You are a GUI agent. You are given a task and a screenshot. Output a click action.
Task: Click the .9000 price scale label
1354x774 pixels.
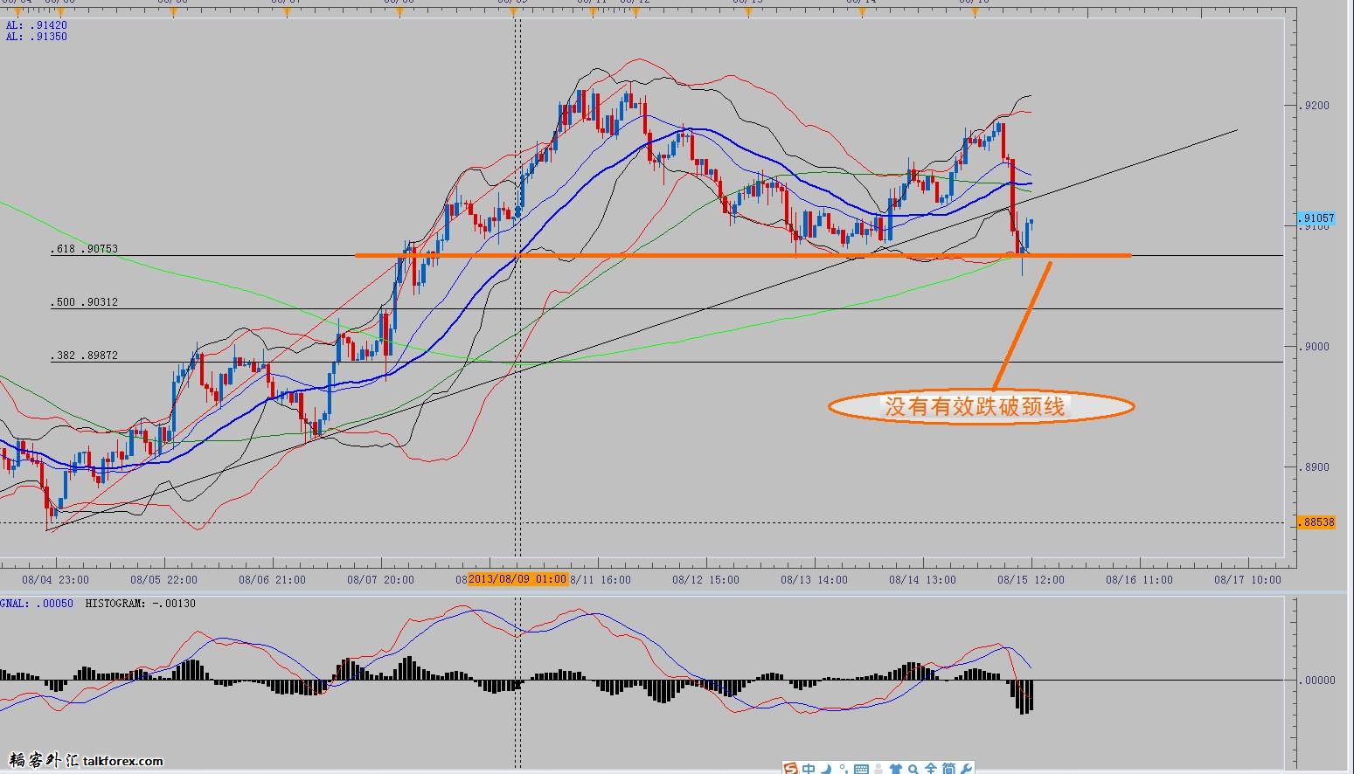click(x=1316, y=347)
